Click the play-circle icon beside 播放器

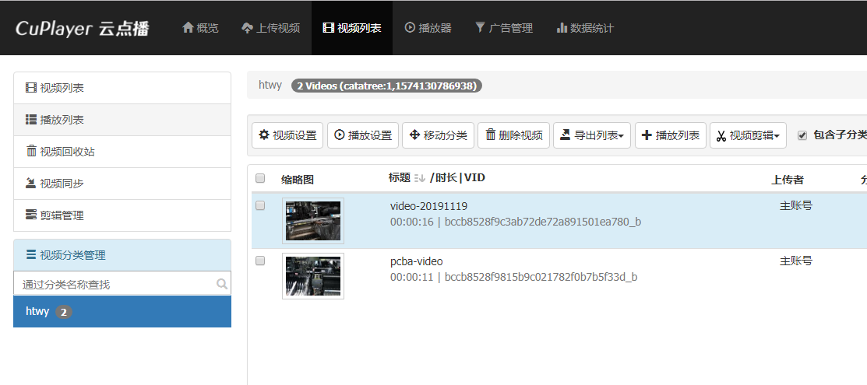point(410,28)
